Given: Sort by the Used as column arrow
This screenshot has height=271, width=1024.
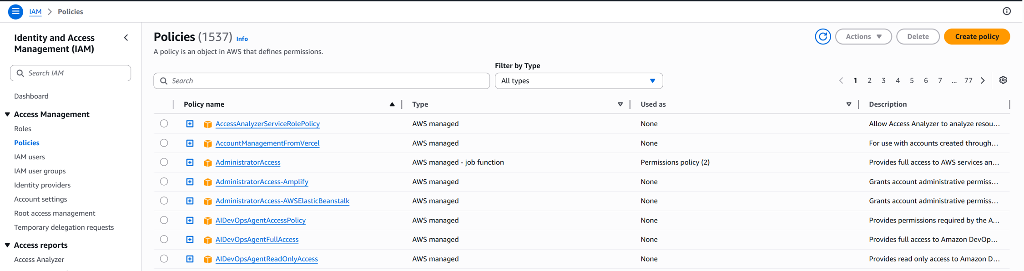Looking at the screenshot, I should click(848, 104).
